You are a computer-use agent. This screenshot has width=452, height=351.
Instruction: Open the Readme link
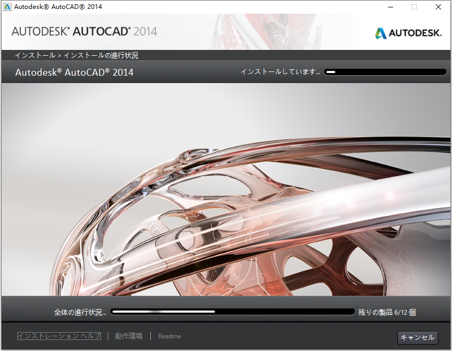coord(169,336)
